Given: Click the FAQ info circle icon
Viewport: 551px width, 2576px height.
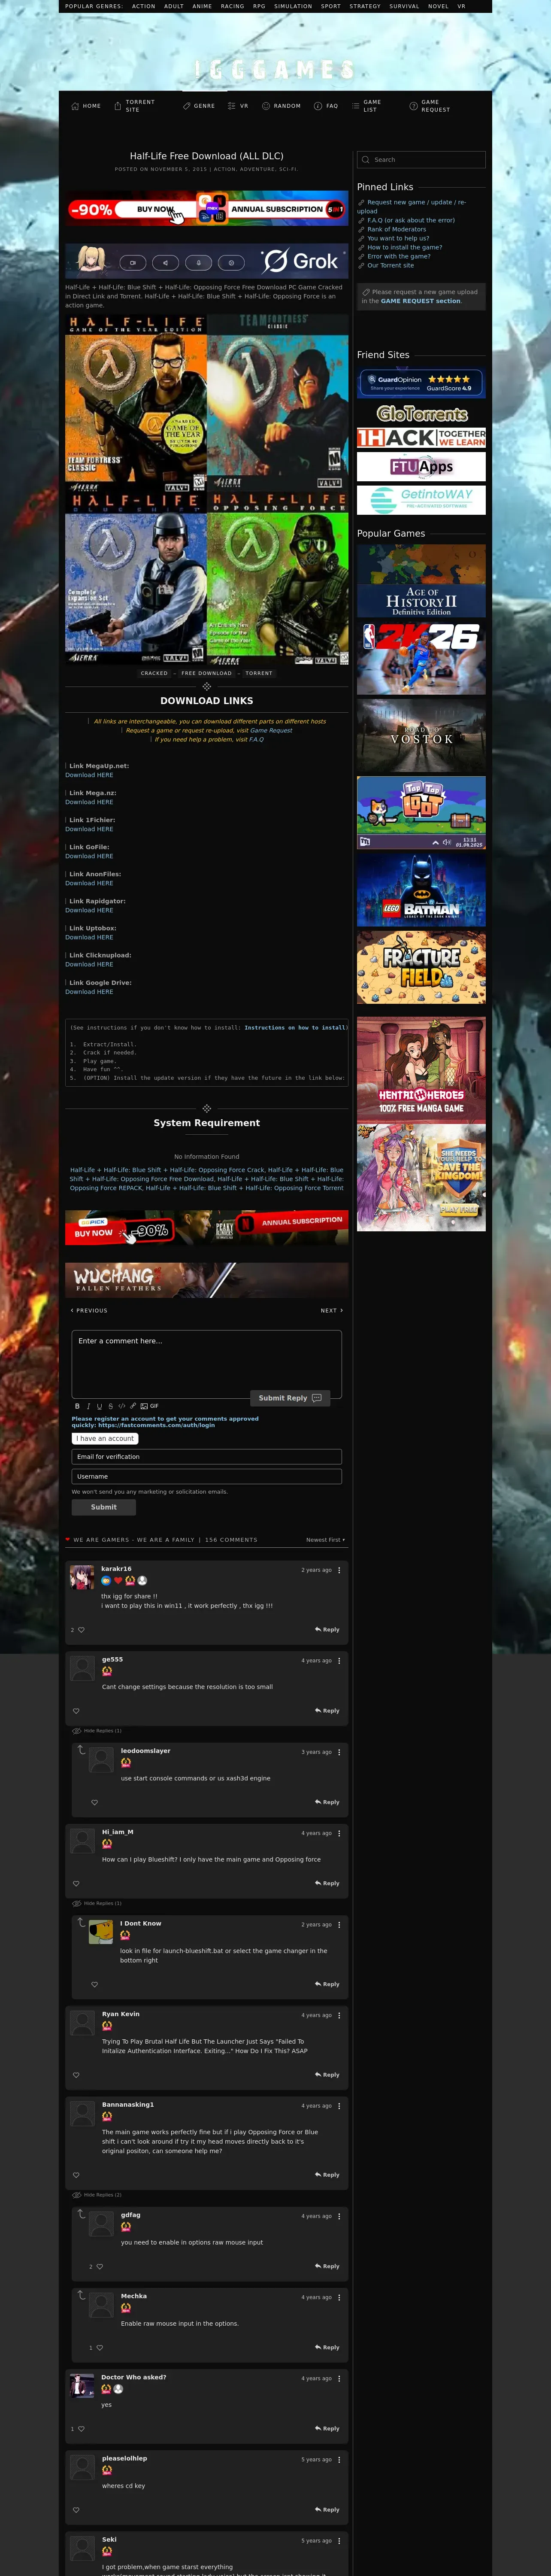Looking at the screenshot, I should 318,106.
